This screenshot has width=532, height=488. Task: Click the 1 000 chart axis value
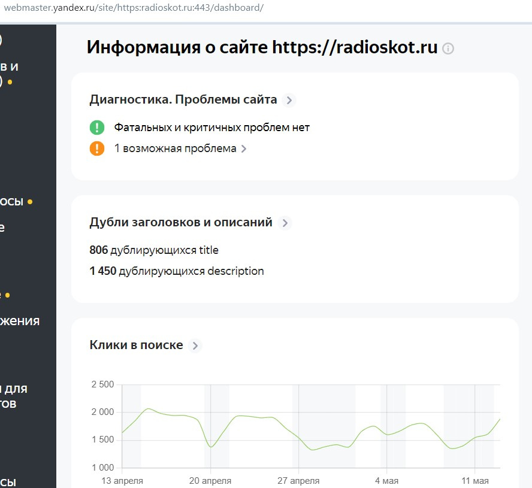tap(103, 468)
